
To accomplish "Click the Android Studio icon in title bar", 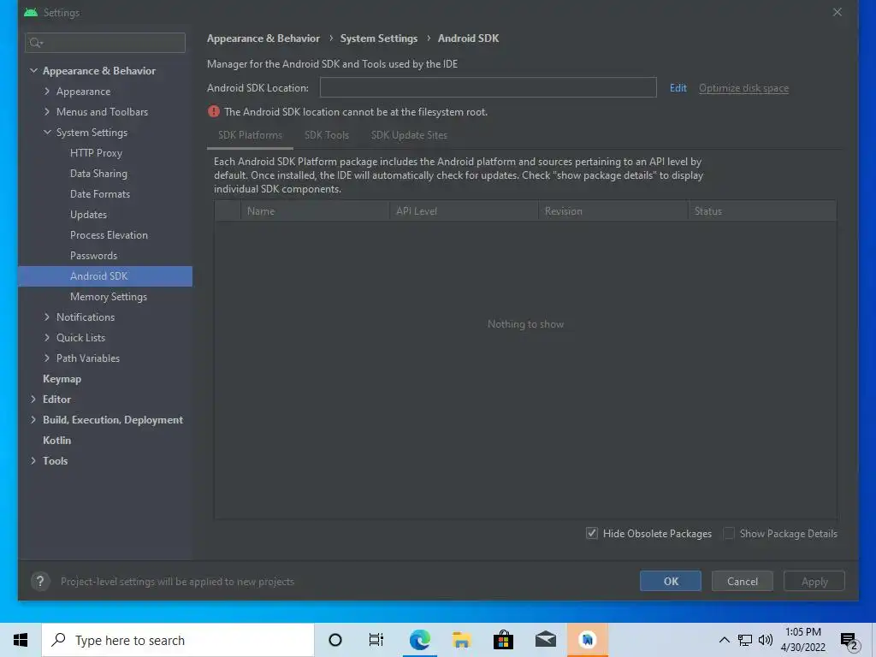I will click(31, 12).
